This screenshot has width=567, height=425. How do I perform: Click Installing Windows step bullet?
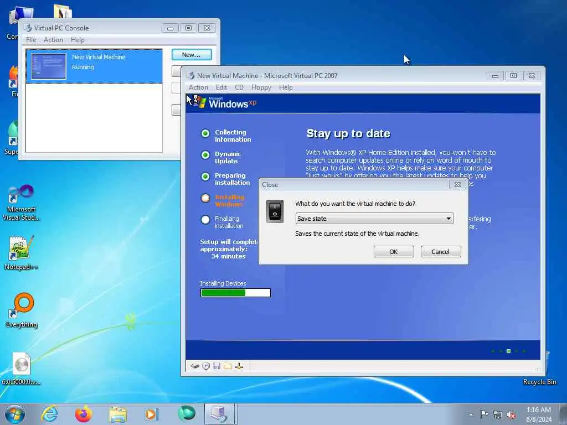click(x=205, y=198)
